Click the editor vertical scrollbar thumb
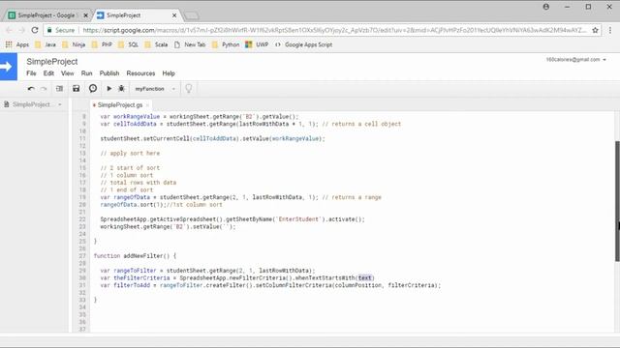This screenshot has height=348, width=620. [617, 201]
